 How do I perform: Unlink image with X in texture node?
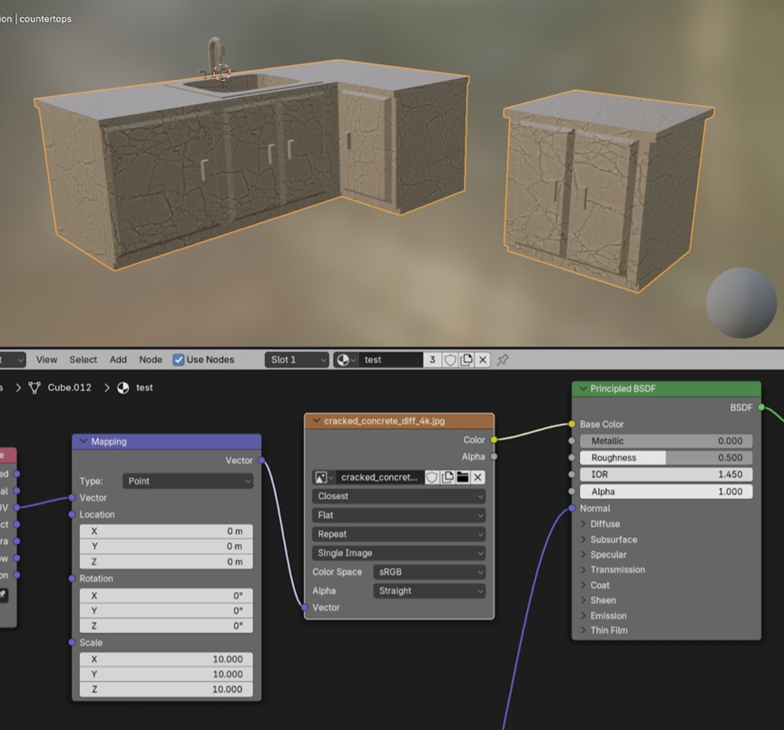pyautogui.click(x=477, y=478)
